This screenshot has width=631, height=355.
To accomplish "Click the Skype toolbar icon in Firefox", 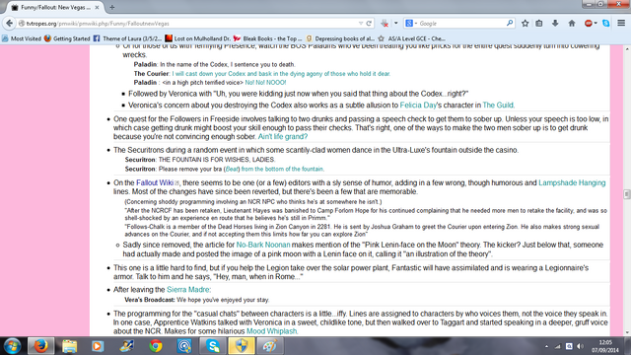I will 606,24.
